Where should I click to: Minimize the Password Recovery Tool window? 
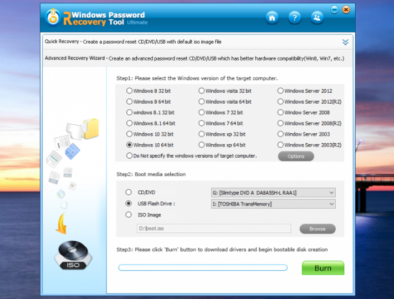tap(334, 9)
